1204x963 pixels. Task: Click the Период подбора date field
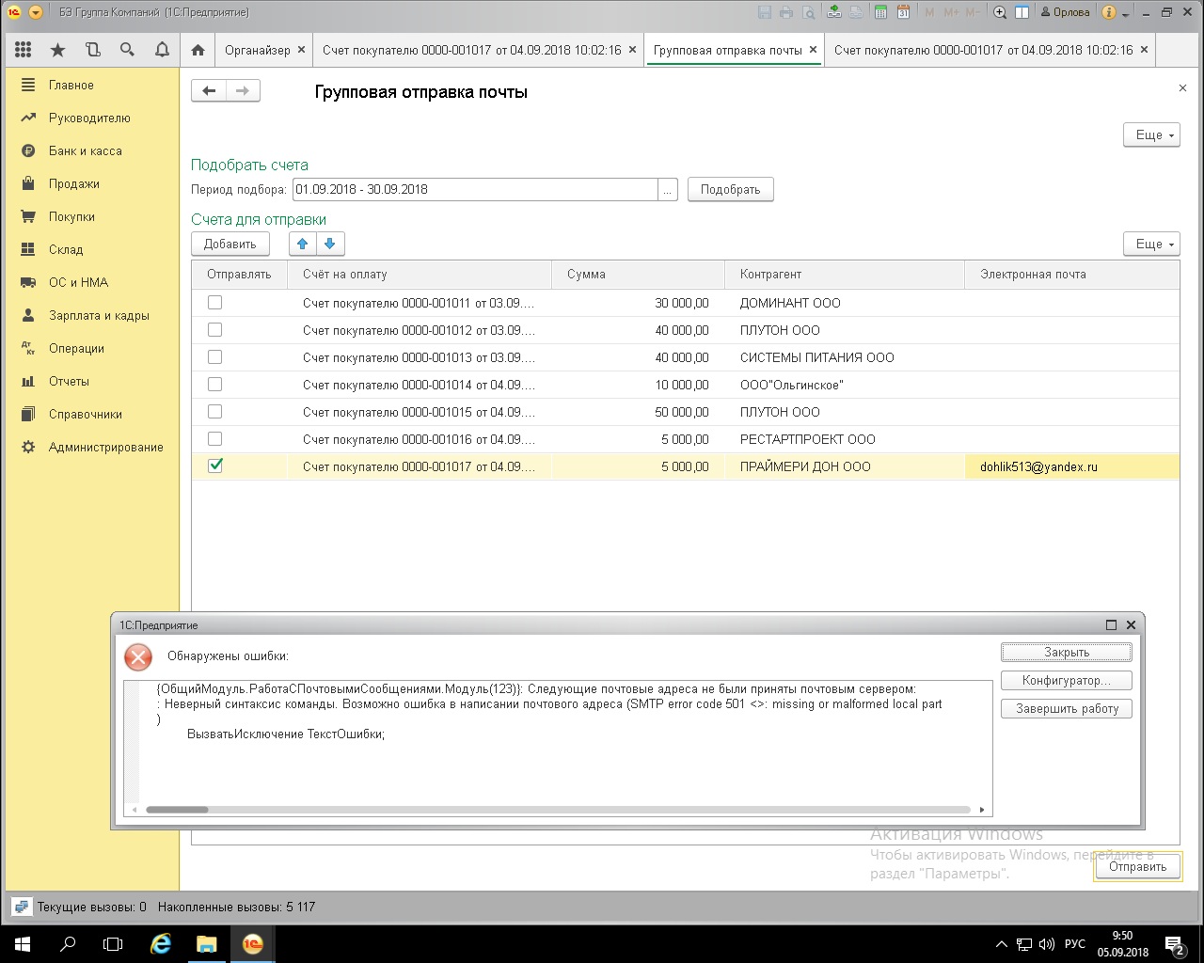[475, 189]
